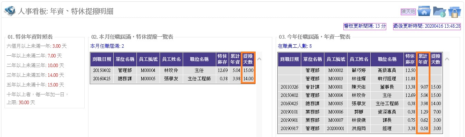Collapse section 02 table using its arrow
465x137 pixels.
click(259, 59)
